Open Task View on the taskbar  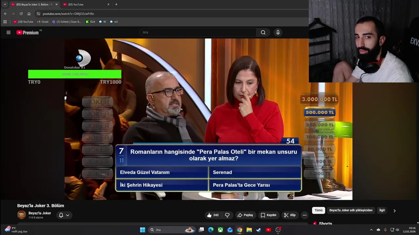pyautogui.click(x=201, y=230)
